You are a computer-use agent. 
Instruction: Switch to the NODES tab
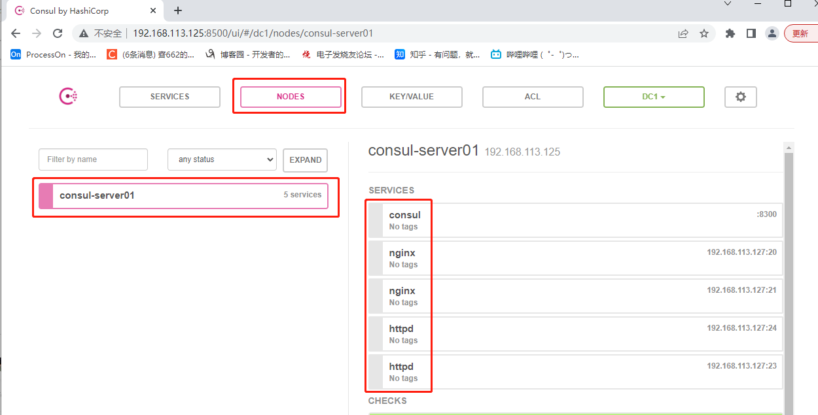tap(291, 97)
